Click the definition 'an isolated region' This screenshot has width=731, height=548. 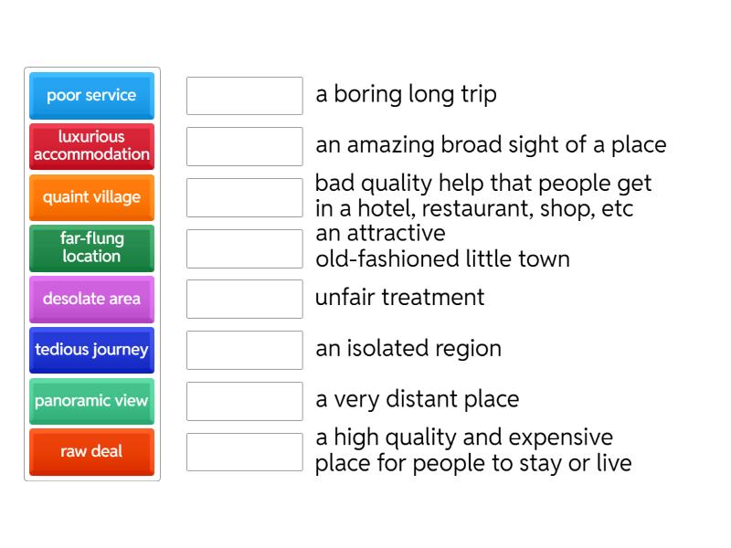click(x=408, y=349)
